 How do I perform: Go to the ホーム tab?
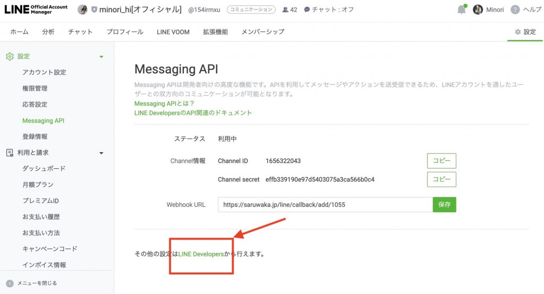pyautogui.click(x=20, y=32)
